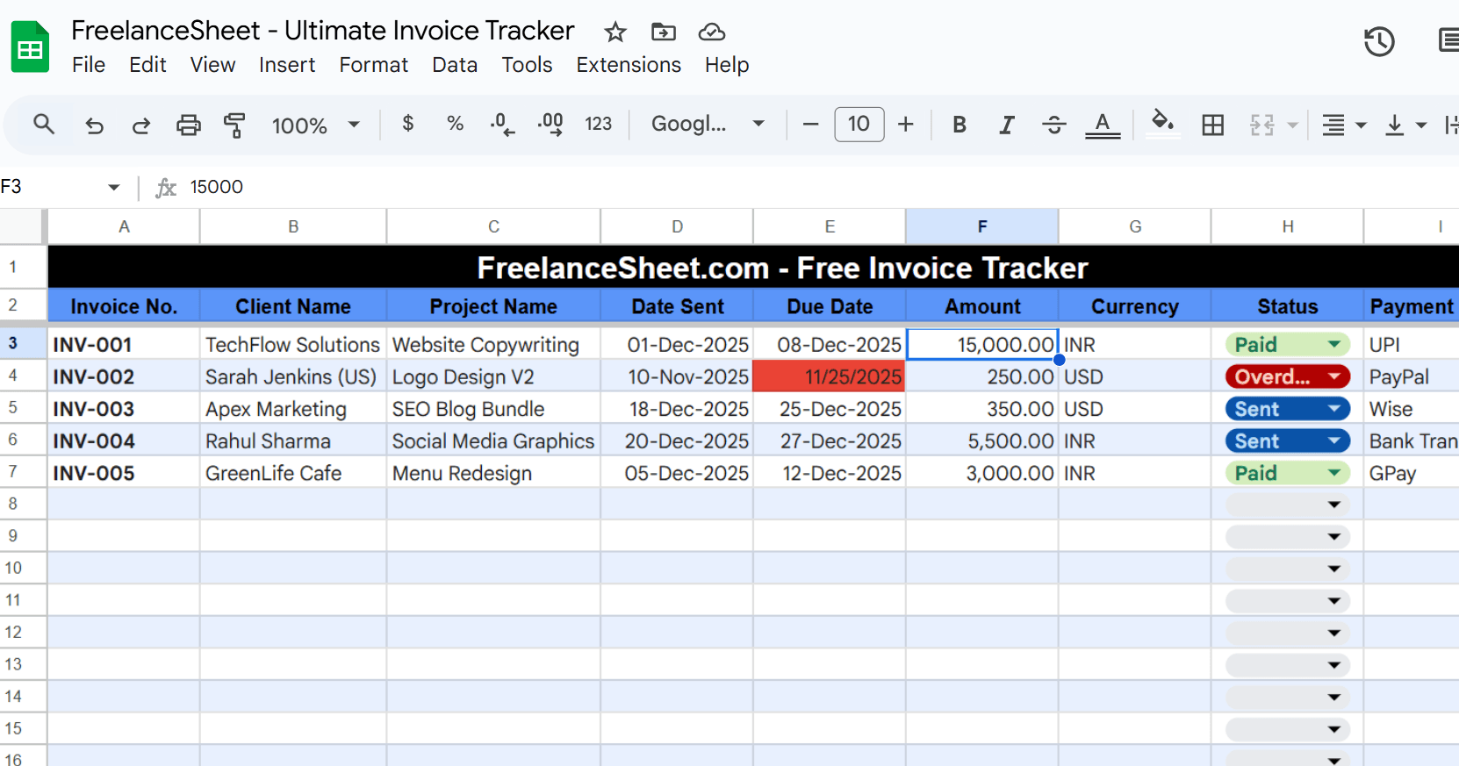Move document with the folder icon

[663, 32]
